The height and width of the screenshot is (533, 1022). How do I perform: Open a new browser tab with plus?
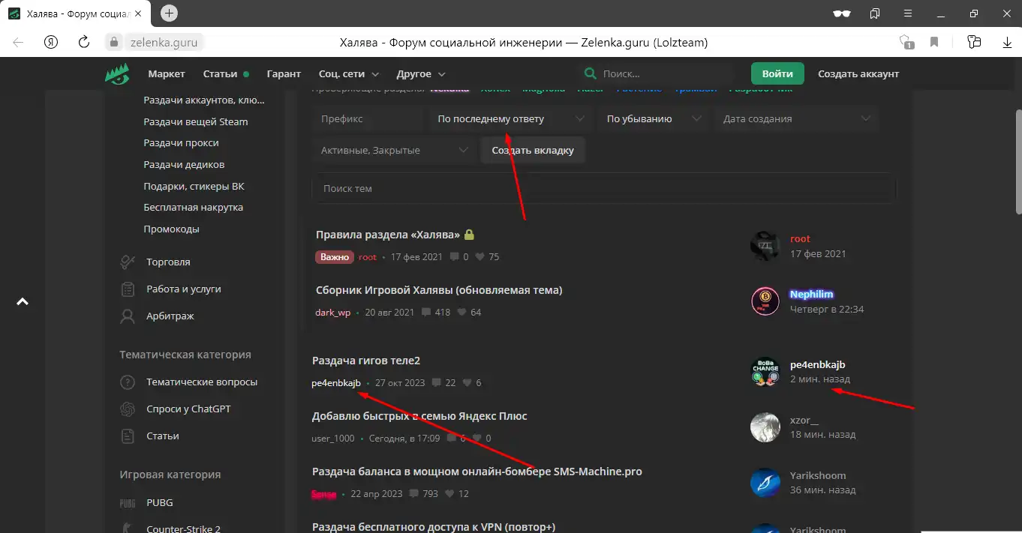pyautogui.click(x=170, y=13)
